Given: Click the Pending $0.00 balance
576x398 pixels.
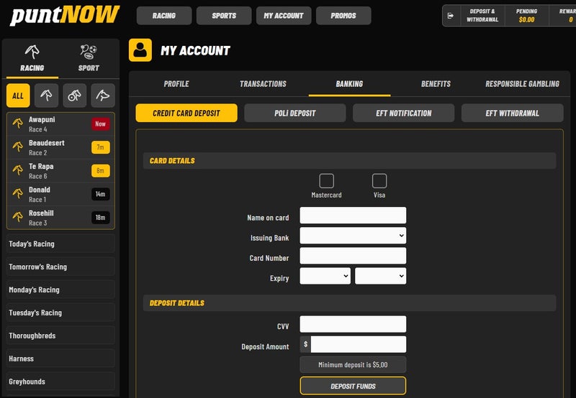Looking at the screenshot, I should pos(526,16).
